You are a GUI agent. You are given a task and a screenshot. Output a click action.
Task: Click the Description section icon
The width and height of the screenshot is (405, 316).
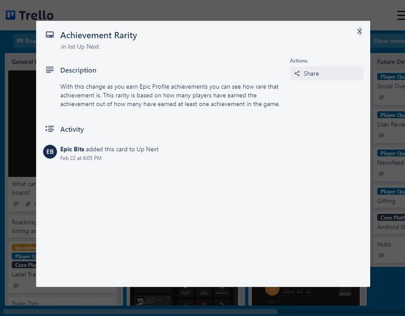(49, 69)
